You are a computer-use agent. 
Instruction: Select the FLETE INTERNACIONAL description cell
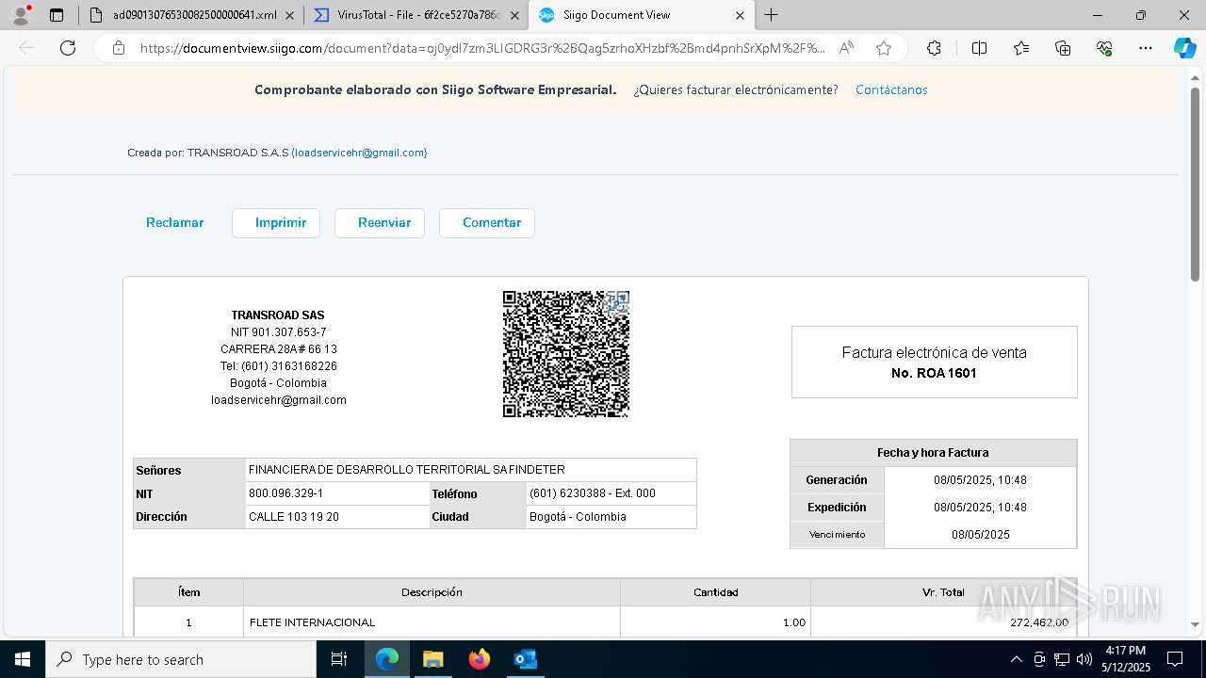click(432, 622)
